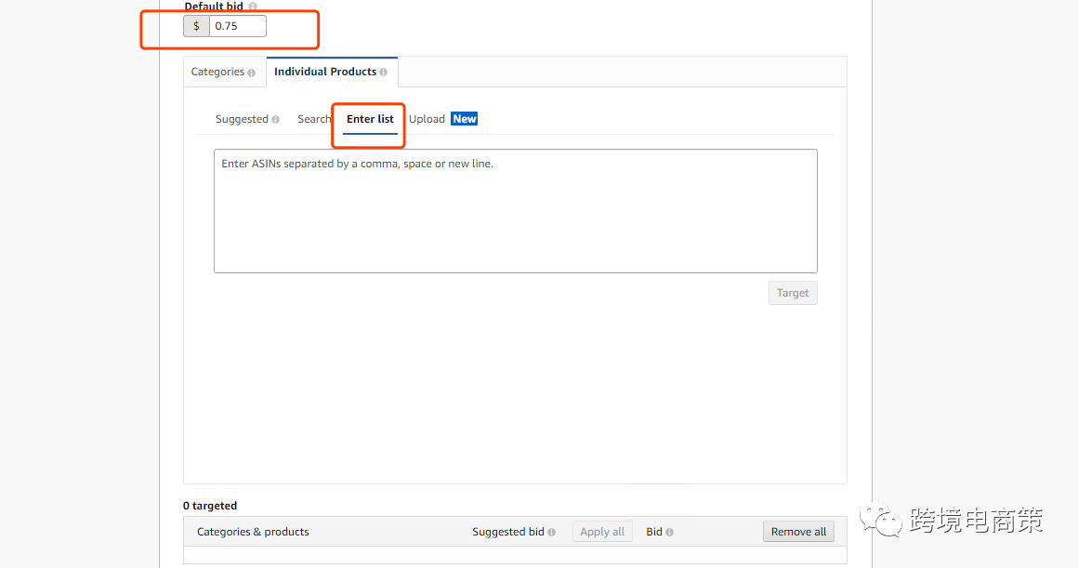The height and width of the screenshot is (568, 1078).
Task: Click the info icon beside Individual Products
Action: 384,73
